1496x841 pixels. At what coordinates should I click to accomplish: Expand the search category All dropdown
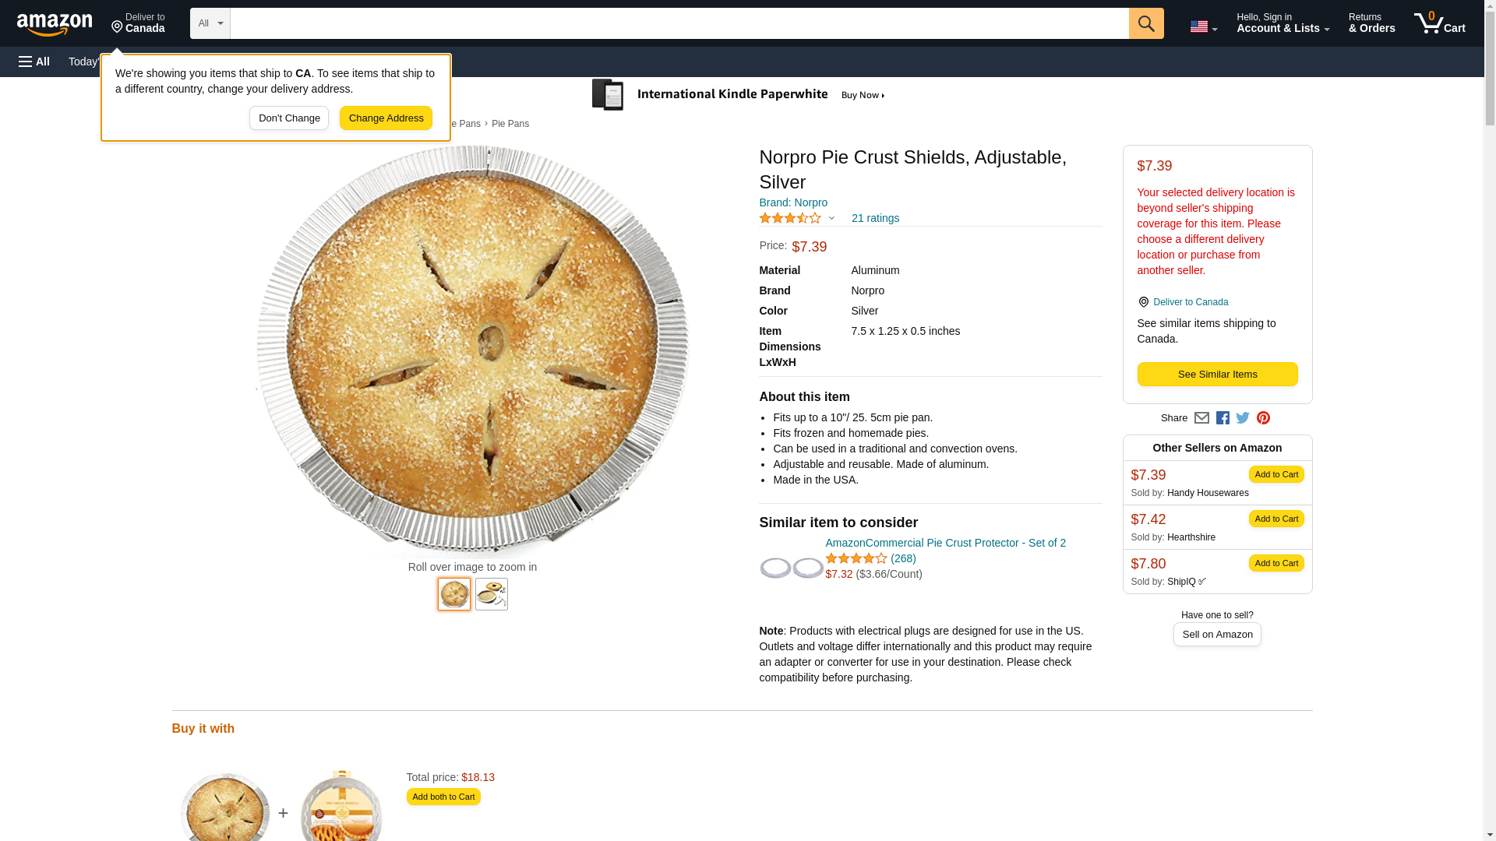pos(210,23)
